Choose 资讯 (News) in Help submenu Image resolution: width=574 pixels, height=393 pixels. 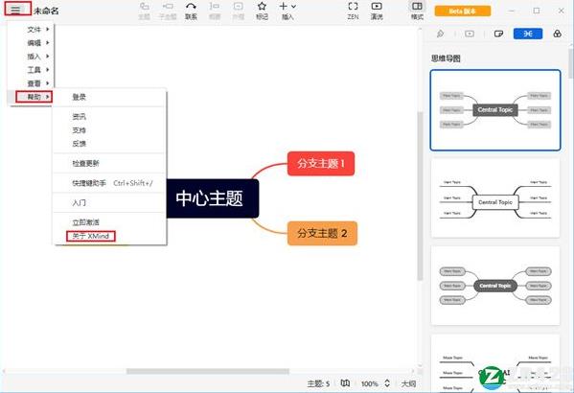point(110,117)
